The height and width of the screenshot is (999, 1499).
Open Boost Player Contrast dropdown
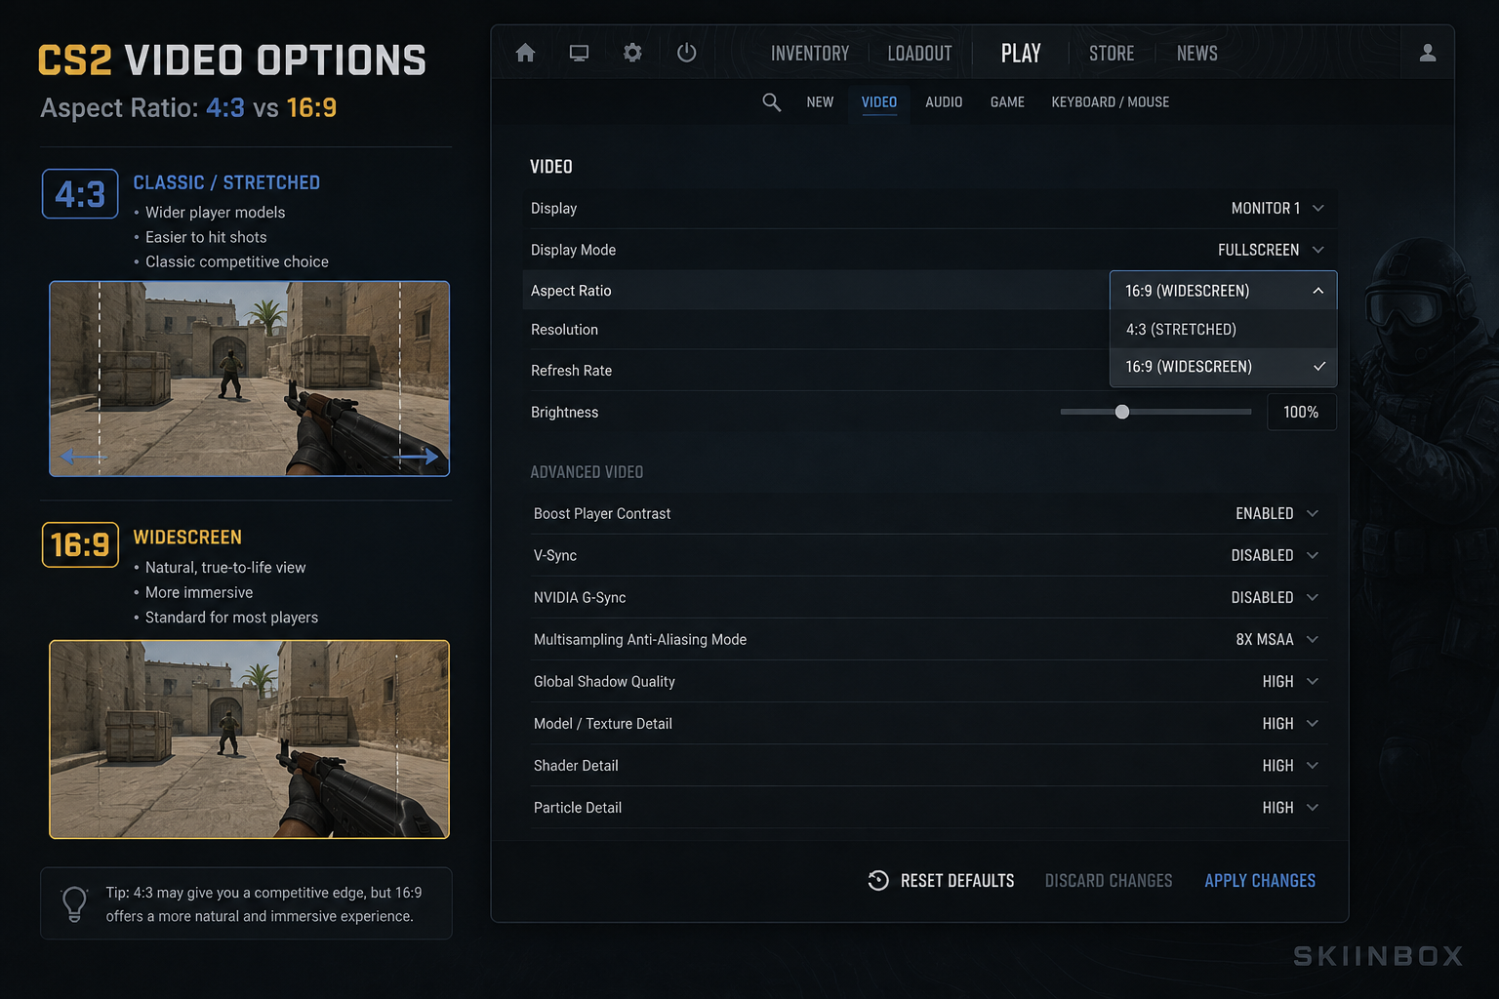click(1276, 514)
